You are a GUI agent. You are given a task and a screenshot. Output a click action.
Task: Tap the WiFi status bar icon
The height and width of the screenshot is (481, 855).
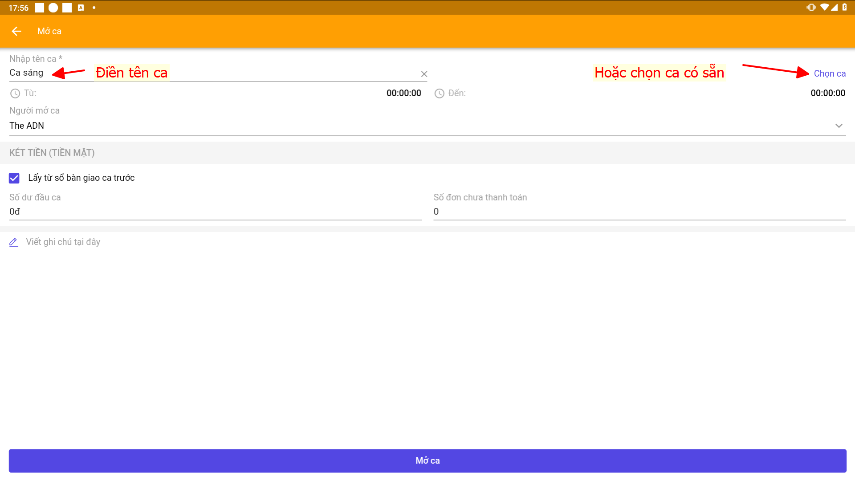[824, 7]
